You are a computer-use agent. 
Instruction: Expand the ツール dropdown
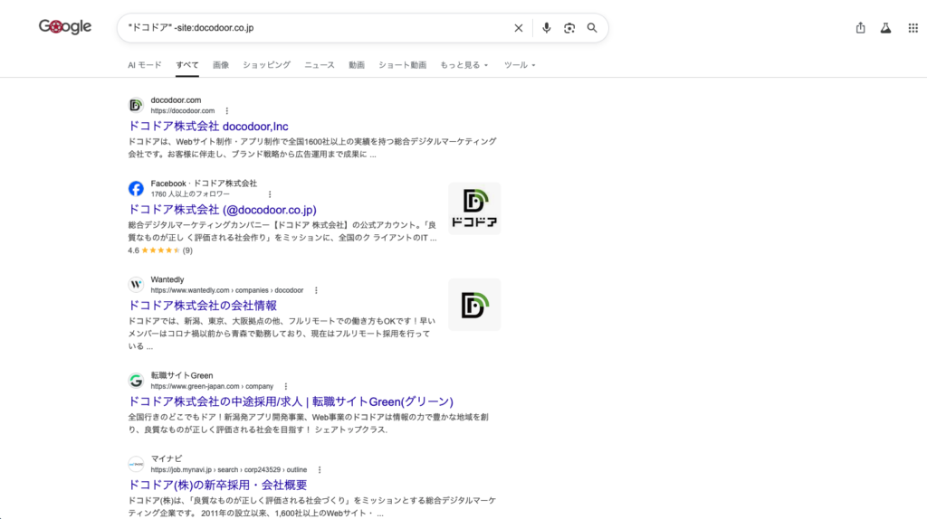coord(520,65)
